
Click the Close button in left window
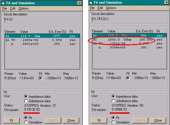pos(71,120)
